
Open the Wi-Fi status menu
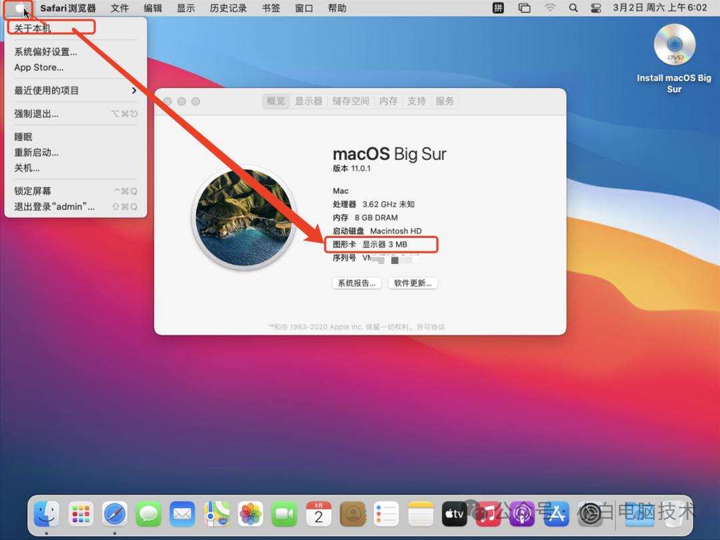pos(550,8)
